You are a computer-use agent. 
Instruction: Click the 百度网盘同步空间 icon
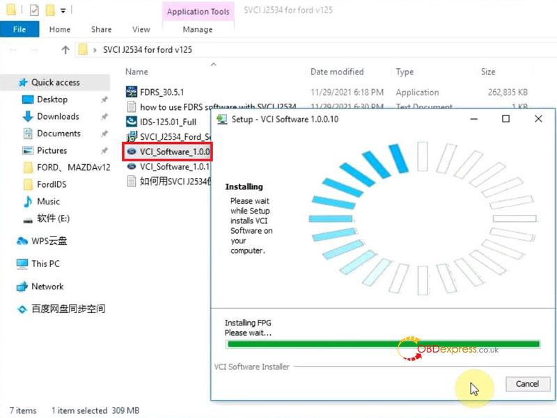[22, 309]
